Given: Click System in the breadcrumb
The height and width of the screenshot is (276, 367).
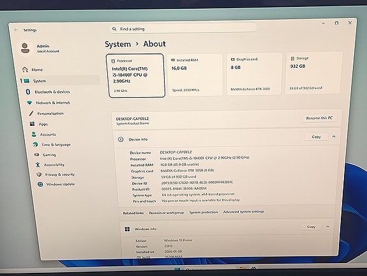Looking at the screenshot, I should coord(117,44).
